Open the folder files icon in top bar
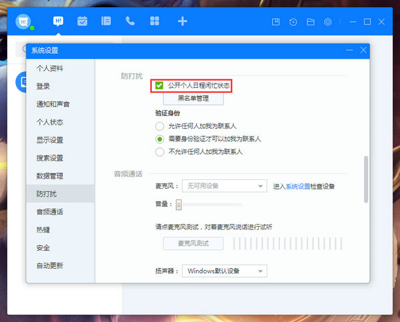Screen dimensions: 400x322 tap(311, 22)
